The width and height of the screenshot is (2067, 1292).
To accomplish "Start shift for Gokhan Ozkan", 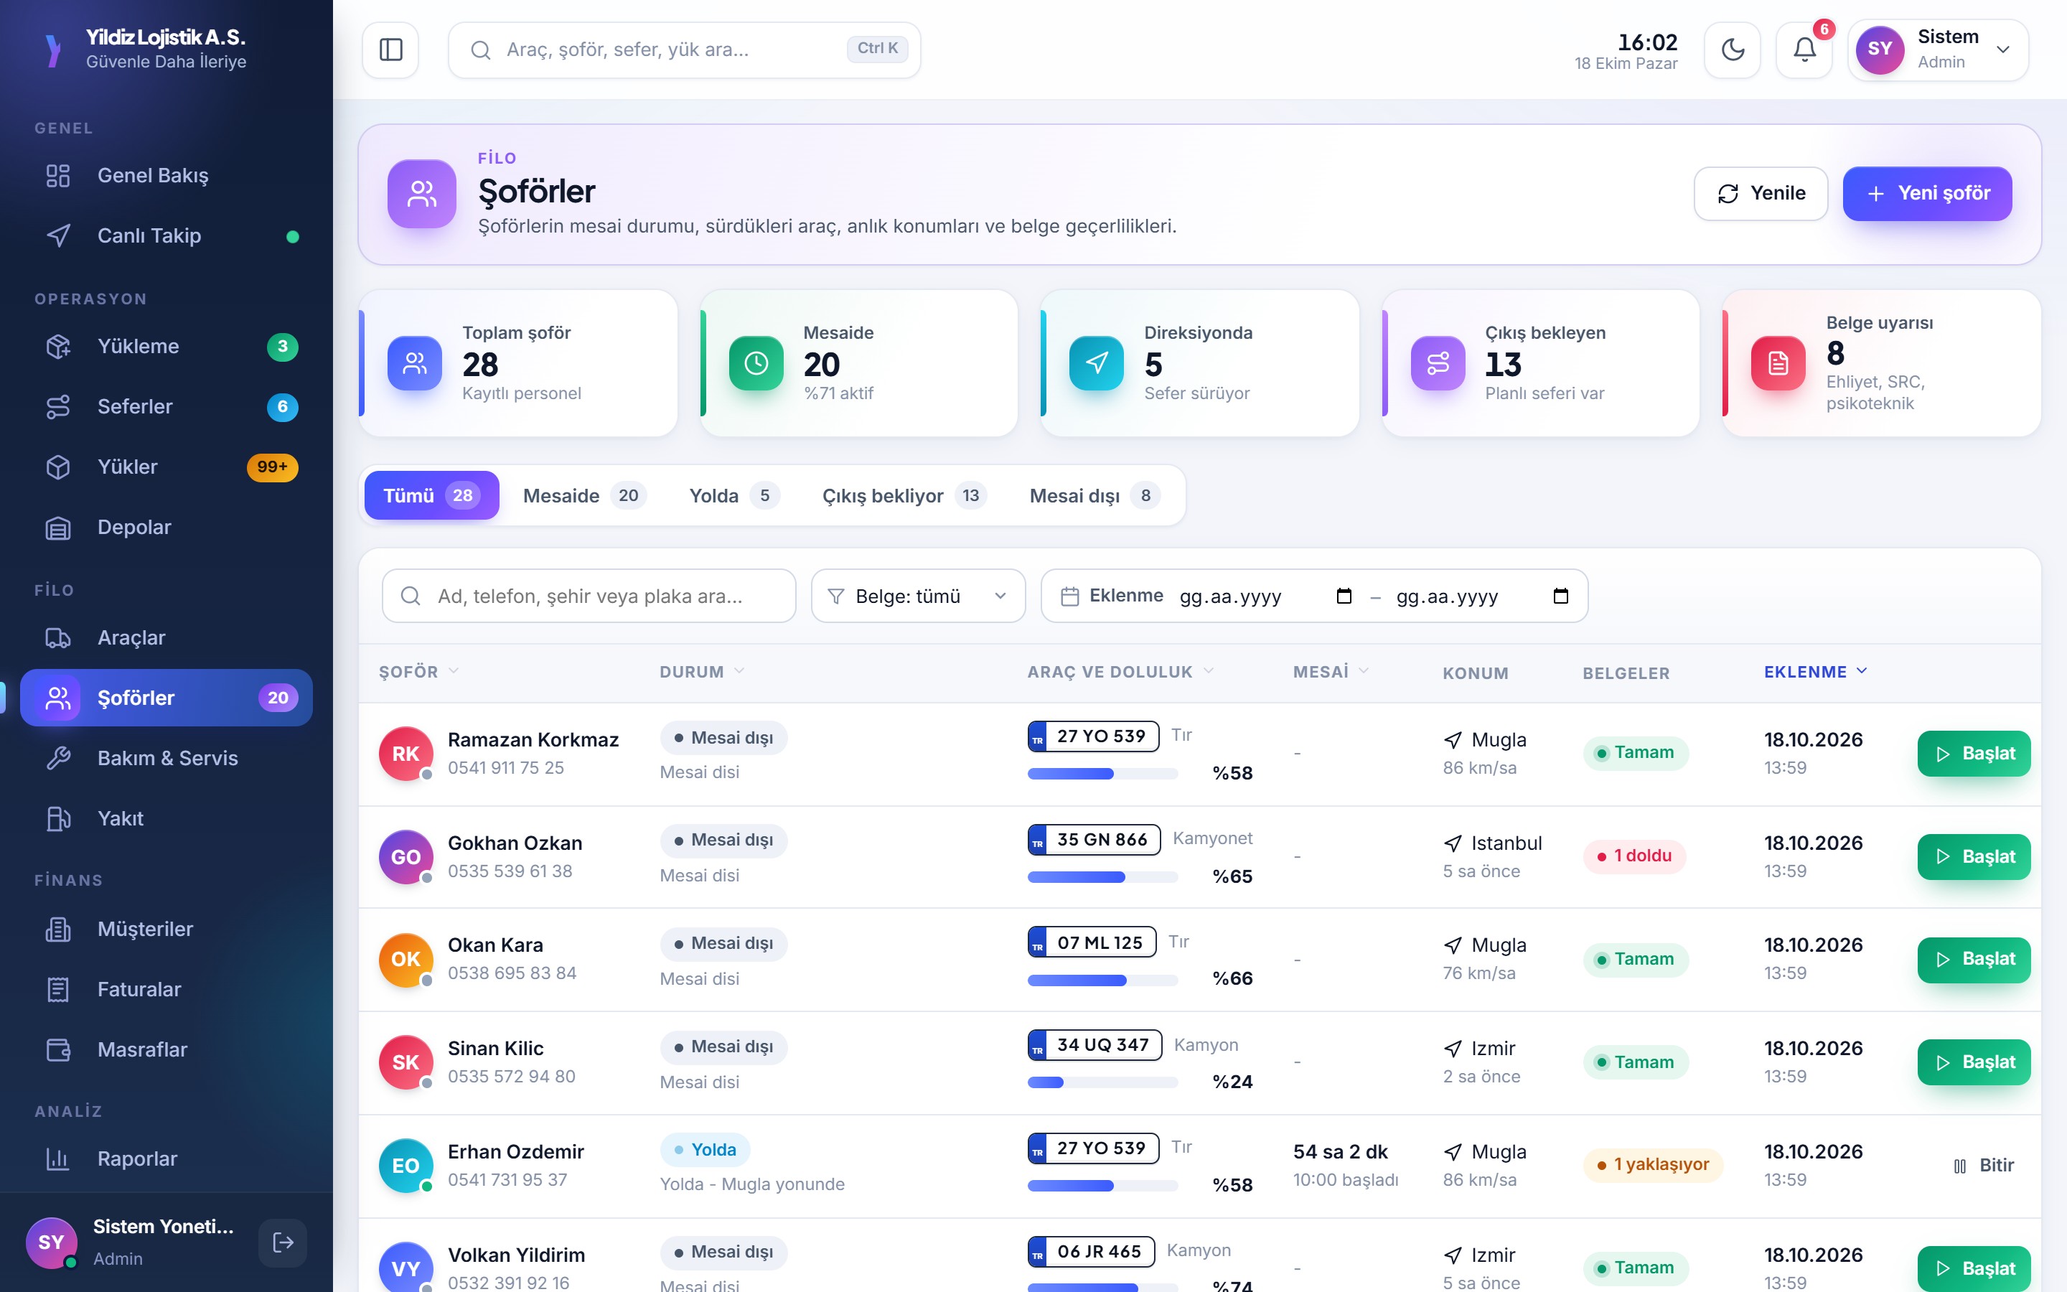I will (1973, 856).
